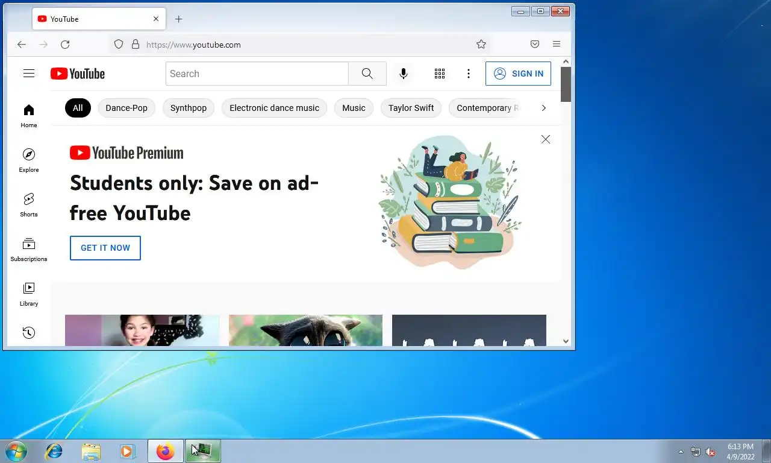
Task: Click the page scrollbar up arrow
Action: (x=566, y=61)
